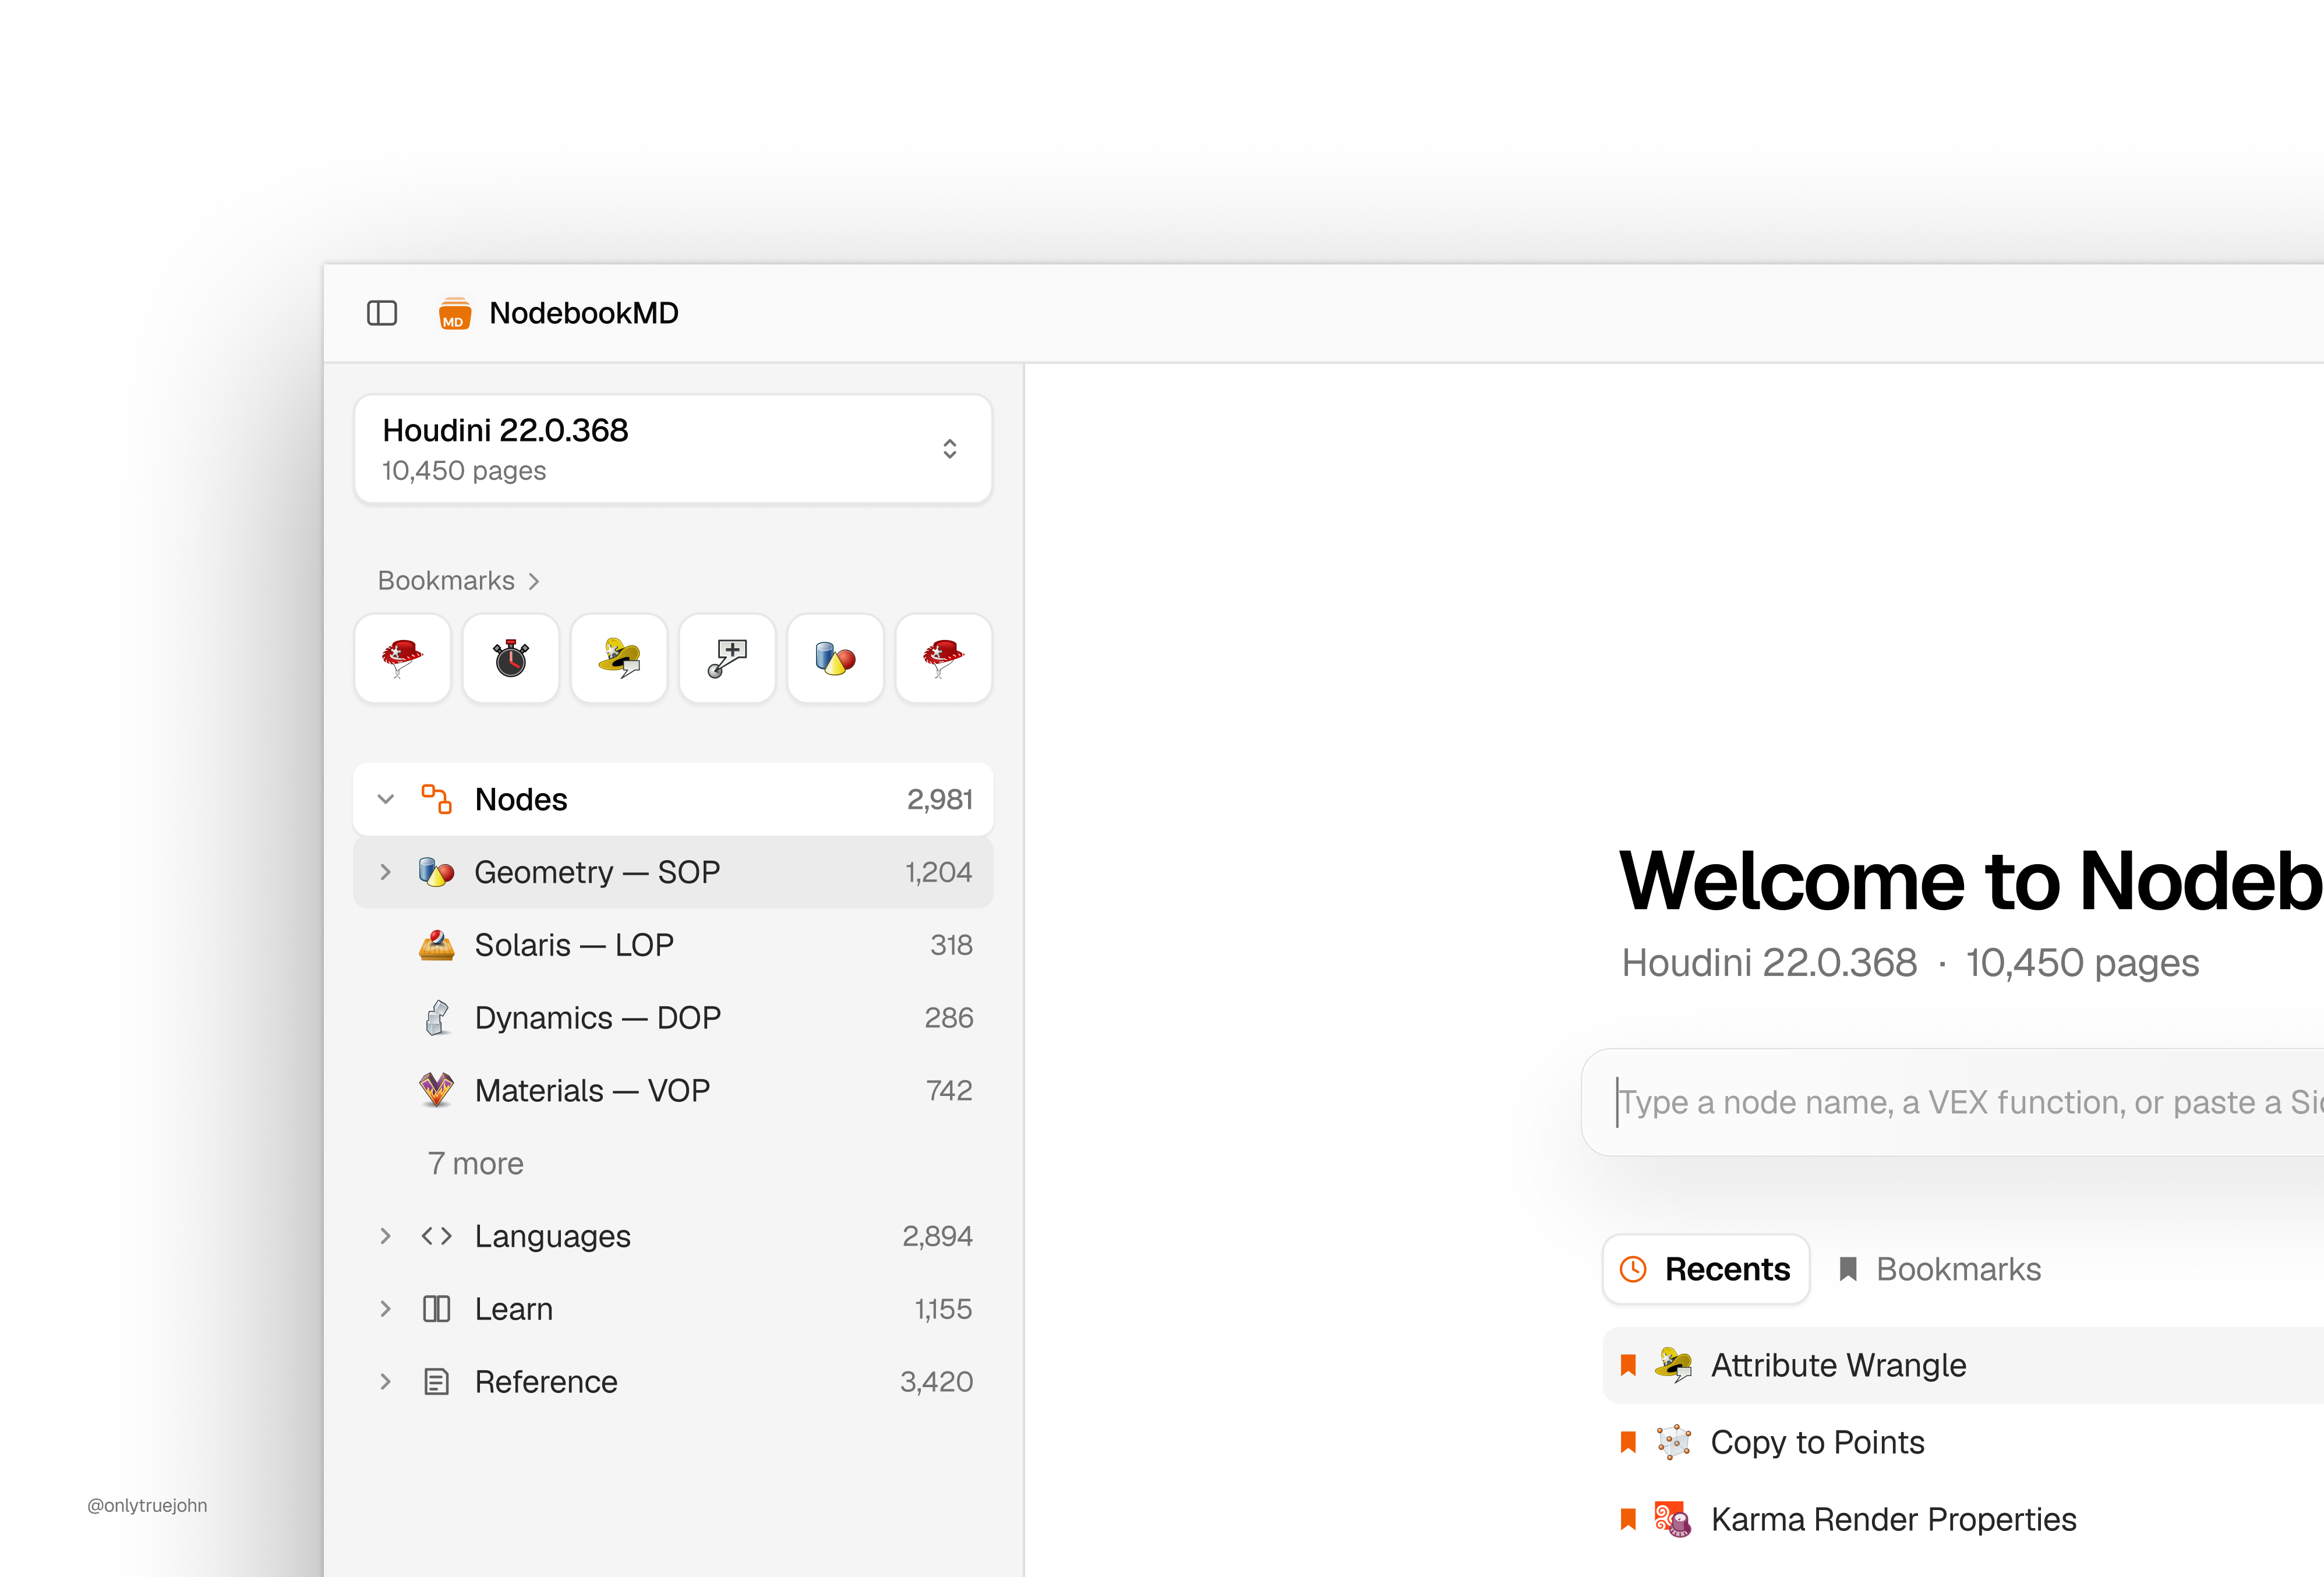
Task: Expand the Learn section chevron
Action: (x=386, y=1309)
